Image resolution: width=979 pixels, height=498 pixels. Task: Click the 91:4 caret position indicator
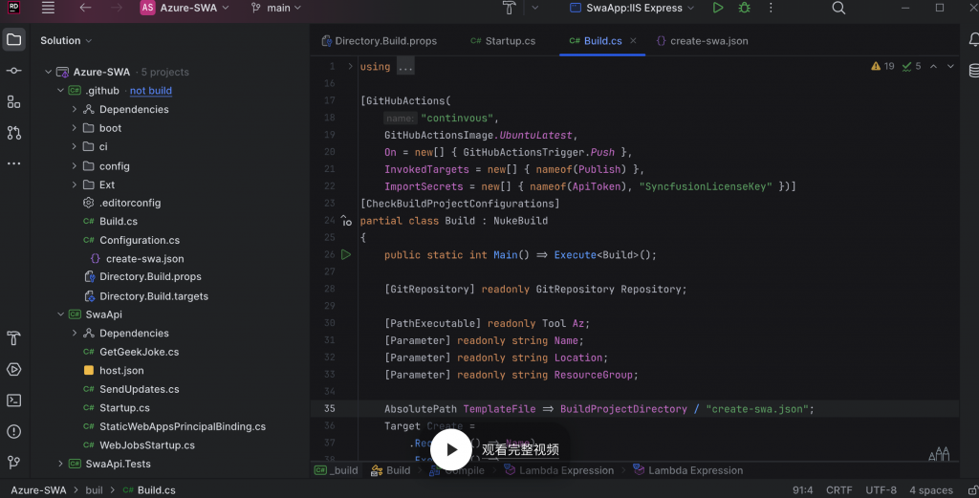[802, 490]
